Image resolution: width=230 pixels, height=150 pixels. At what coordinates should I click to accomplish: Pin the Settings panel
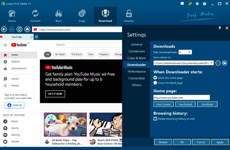click(220, 28)
